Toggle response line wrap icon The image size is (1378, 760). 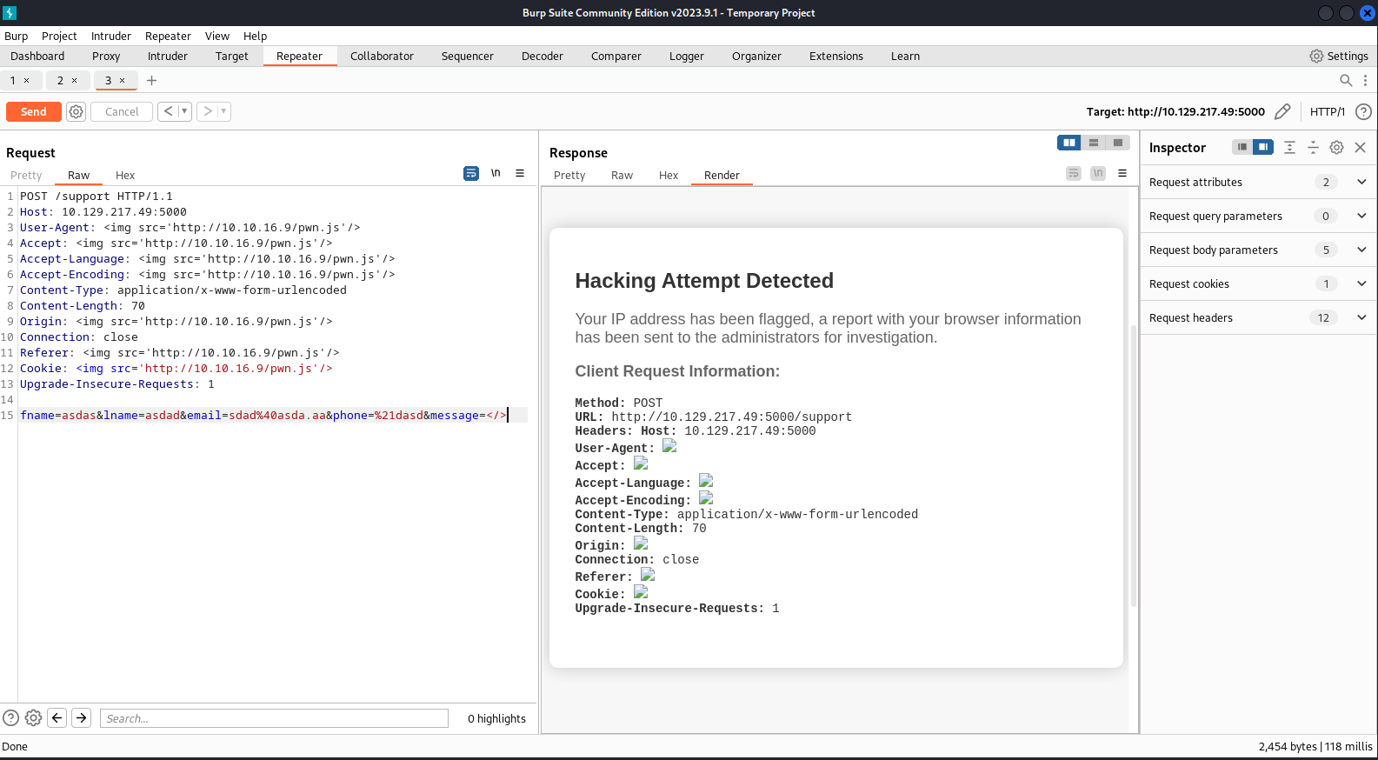(x=1074, y=173)
